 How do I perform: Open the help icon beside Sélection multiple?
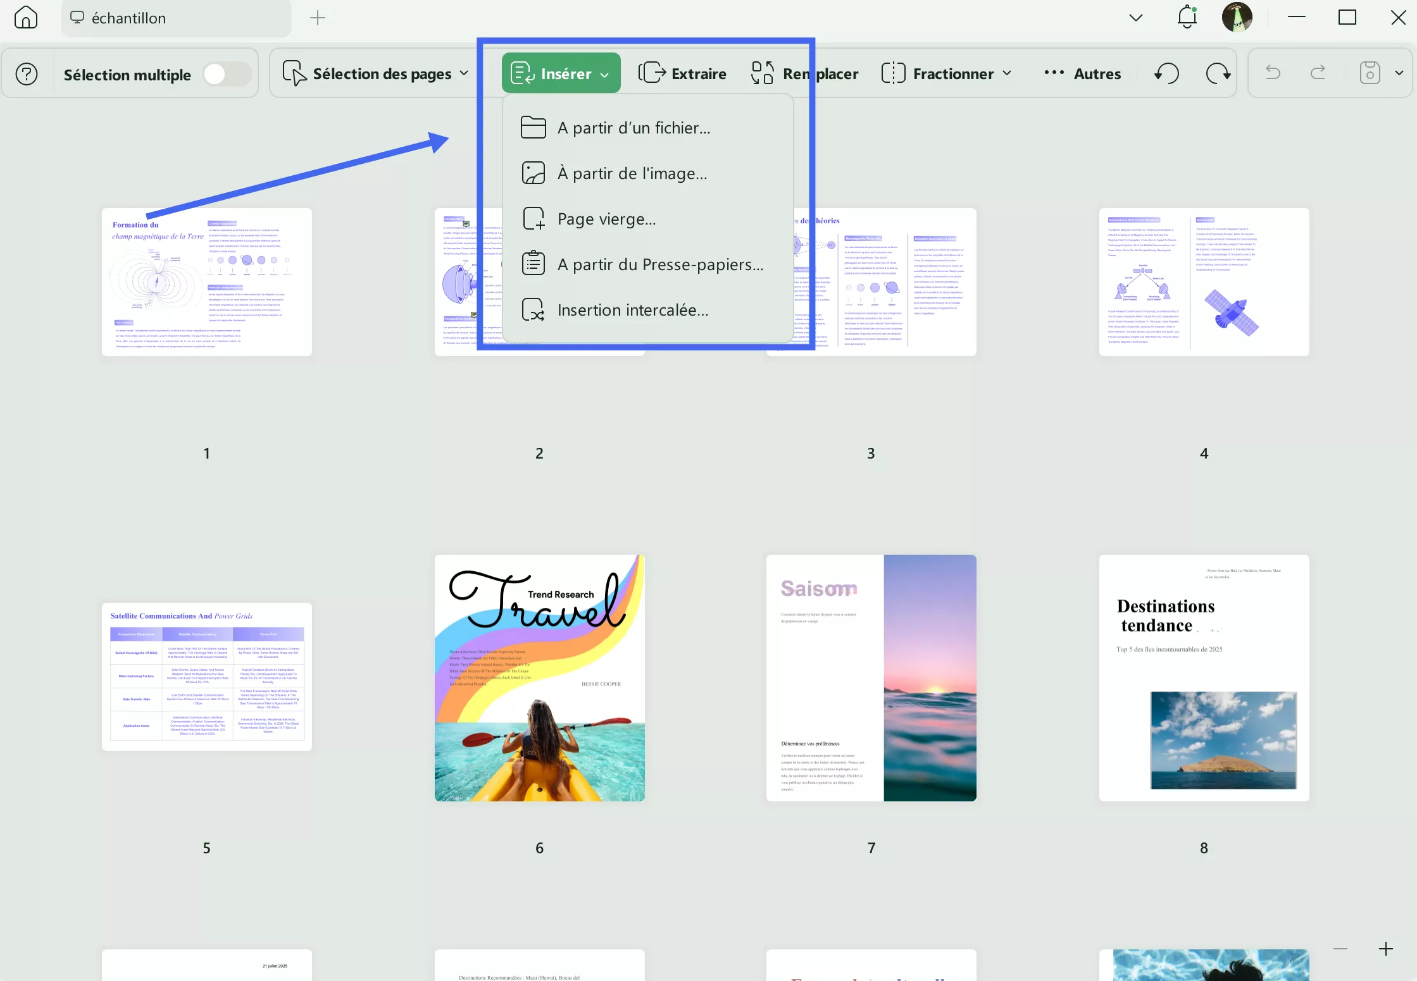[27, 73]
